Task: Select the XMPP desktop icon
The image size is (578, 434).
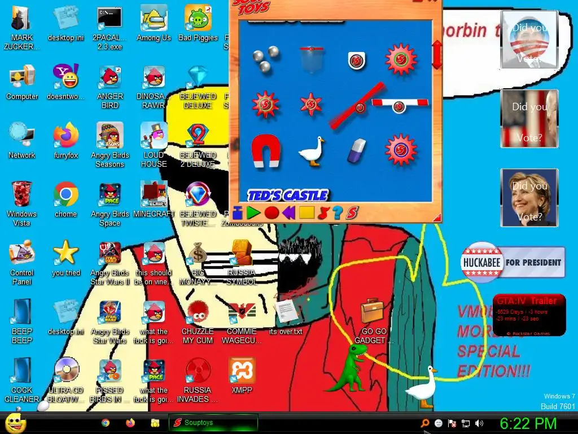Action: 242,376
